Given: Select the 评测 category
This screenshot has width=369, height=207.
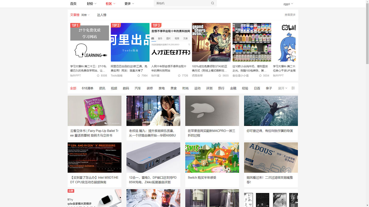Looking at the screenshot, I should pyautogui.click(x=209, y=88).
